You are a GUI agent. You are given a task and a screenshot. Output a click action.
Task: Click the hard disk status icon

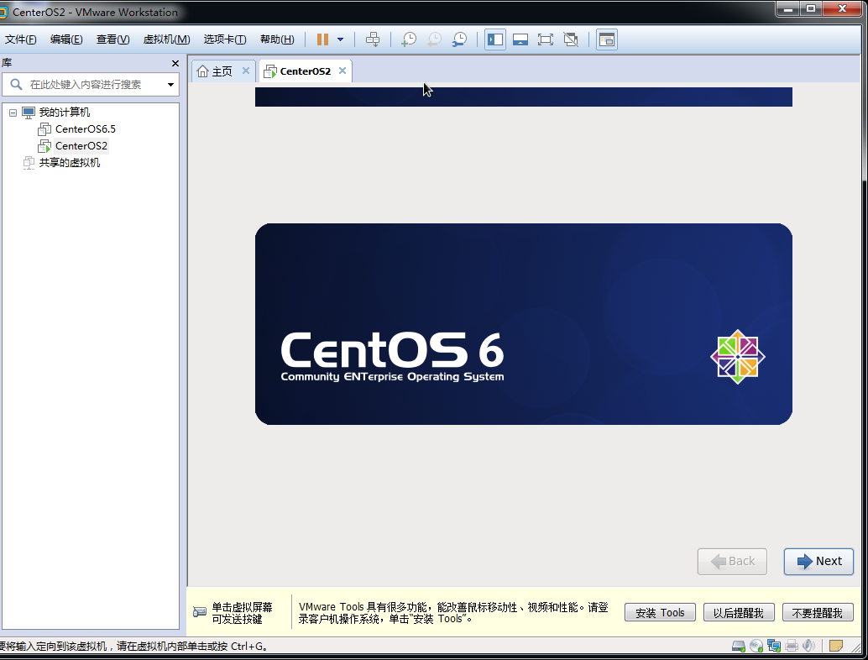point(739,646)
